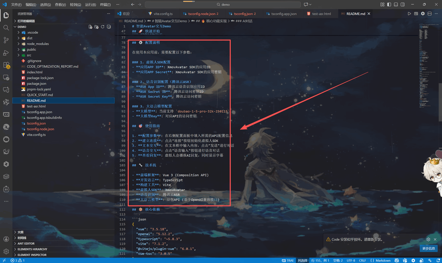Expand the src folder
Screen dimensions: 442x263
coord(63,55)
